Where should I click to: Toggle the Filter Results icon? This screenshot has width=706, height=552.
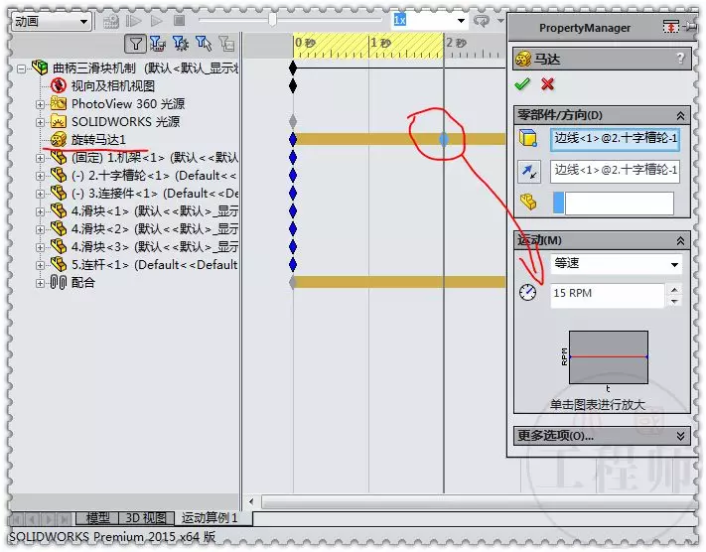click(x=226, y=44)
